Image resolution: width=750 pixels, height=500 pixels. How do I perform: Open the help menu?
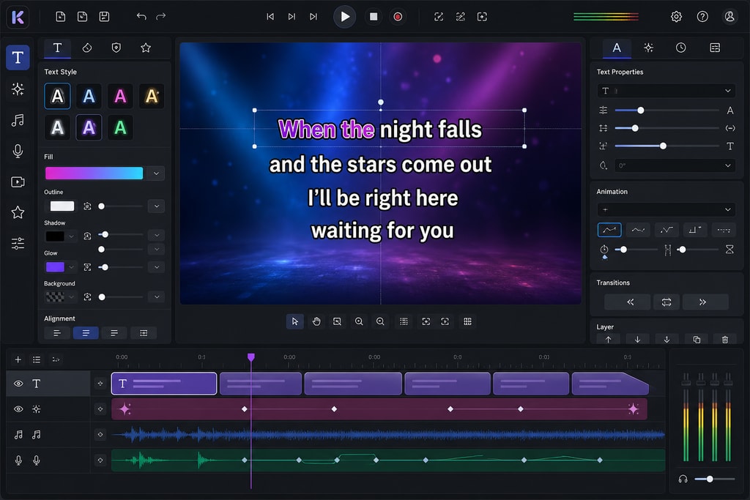point(702,17)
